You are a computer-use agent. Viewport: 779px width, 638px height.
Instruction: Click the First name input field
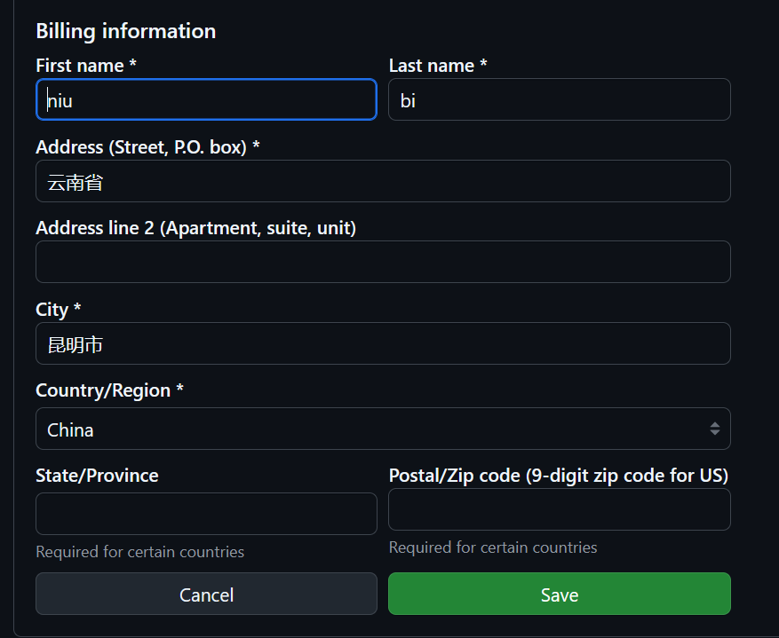[x=206, y=99]
